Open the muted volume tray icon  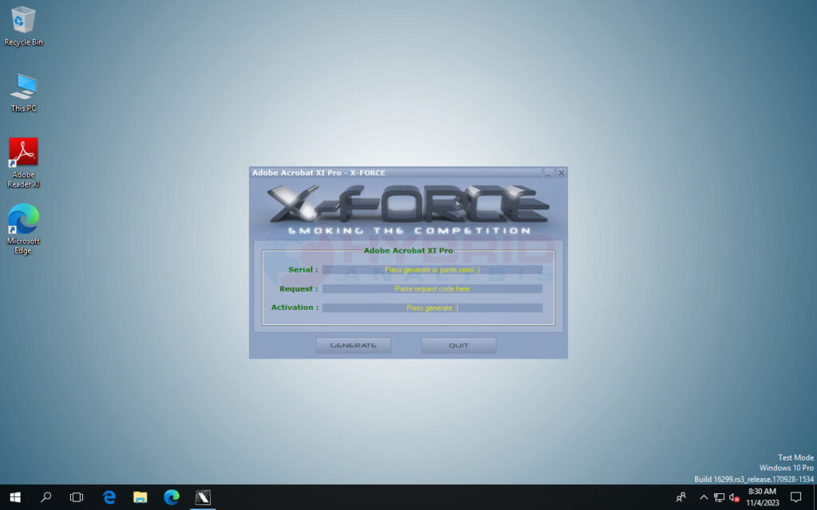pyautogui.click(x=734, y=497)
